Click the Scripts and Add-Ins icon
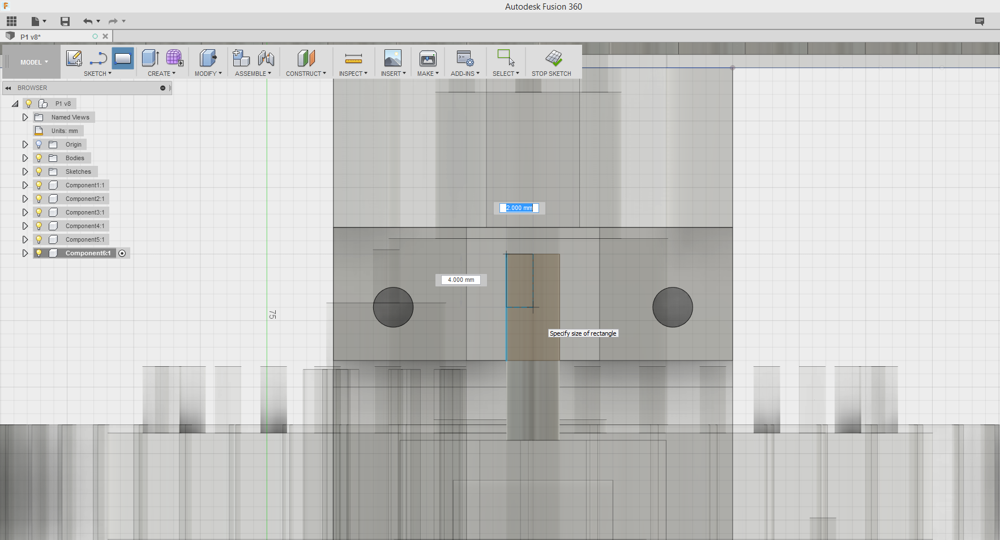This screenshot has width=1000, height=540. click(x=465, y=58)
